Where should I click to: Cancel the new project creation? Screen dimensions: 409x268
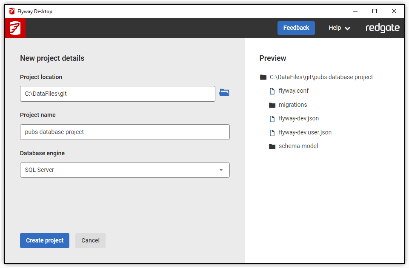point(90,240)
